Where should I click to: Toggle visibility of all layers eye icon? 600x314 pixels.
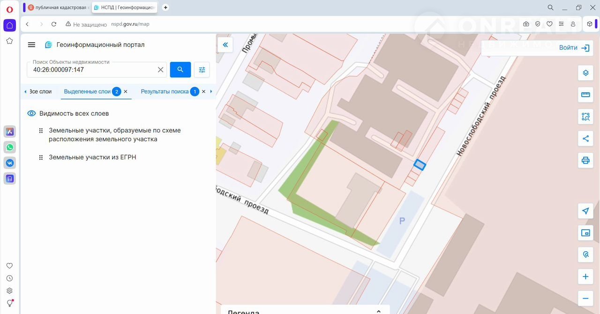tap(31, 113)
